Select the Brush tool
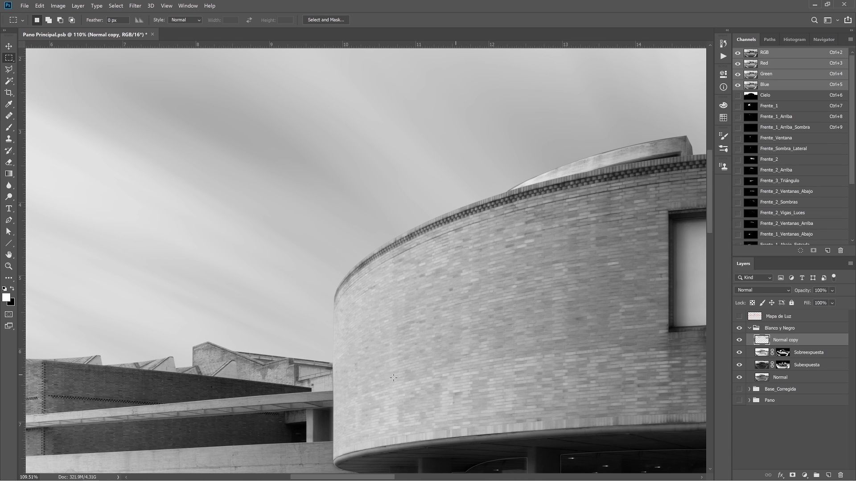 point(9,127)
